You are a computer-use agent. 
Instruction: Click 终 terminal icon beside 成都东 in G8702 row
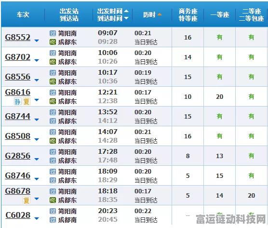pyautogui.click(x=53, y=62)
